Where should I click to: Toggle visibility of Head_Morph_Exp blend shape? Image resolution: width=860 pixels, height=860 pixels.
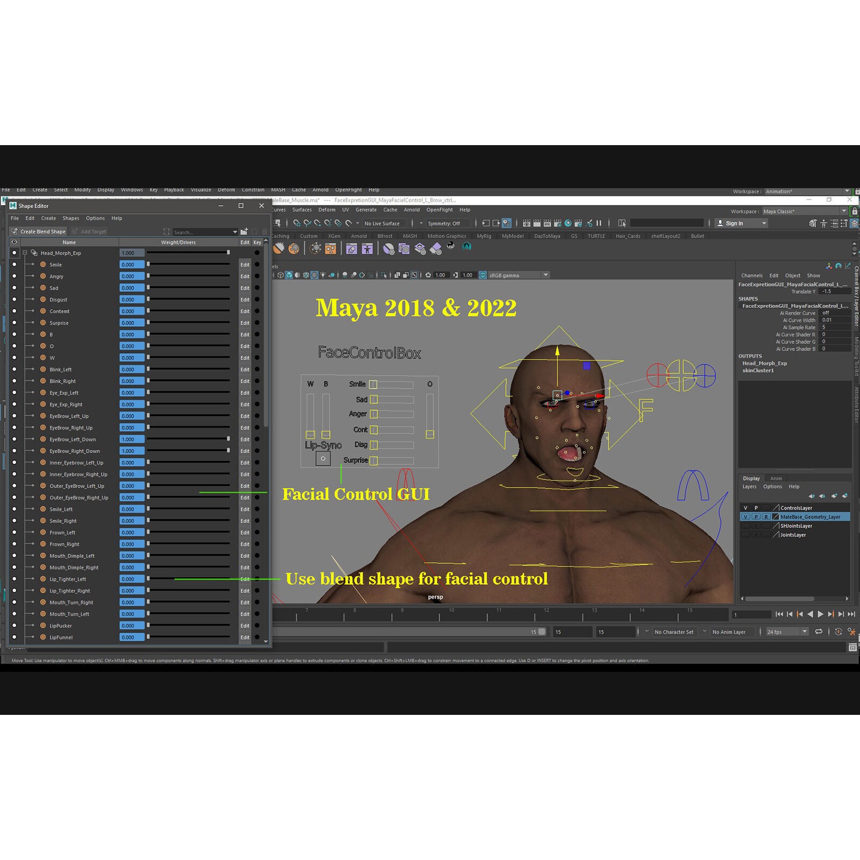15,253
